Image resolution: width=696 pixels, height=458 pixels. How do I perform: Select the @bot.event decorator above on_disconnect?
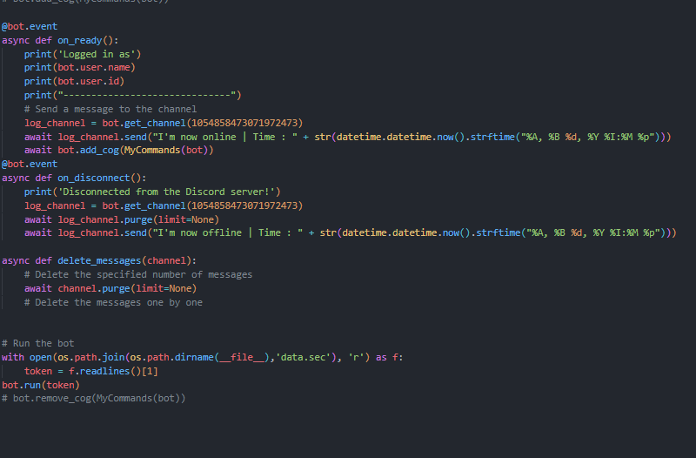30,165
